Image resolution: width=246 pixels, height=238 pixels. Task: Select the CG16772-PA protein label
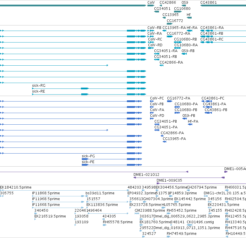(x=179, y=98)
